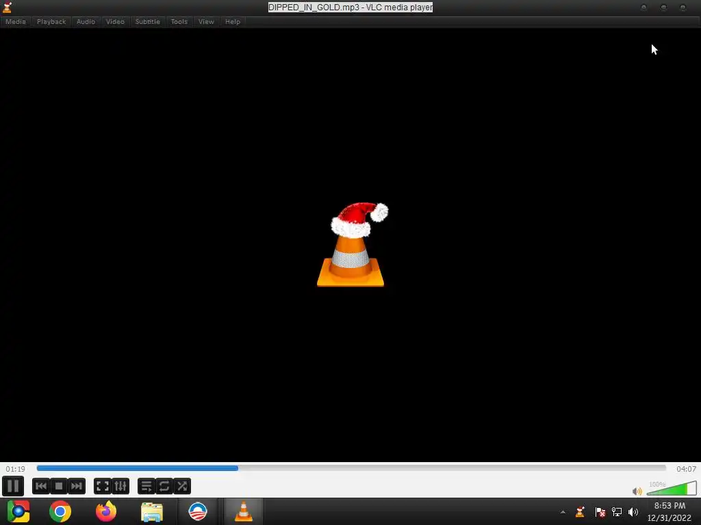Open the Subtitle menu
This screenshot has width=701, height=525.
coord(148,21)
